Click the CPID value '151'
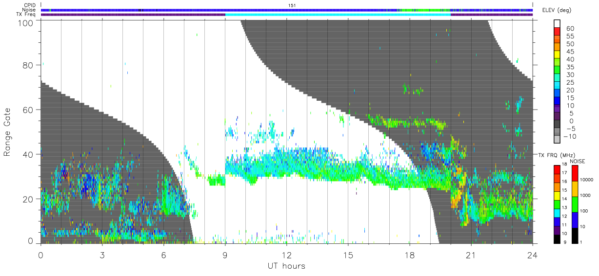The image size is (599, 276). [x=292, y=5]
